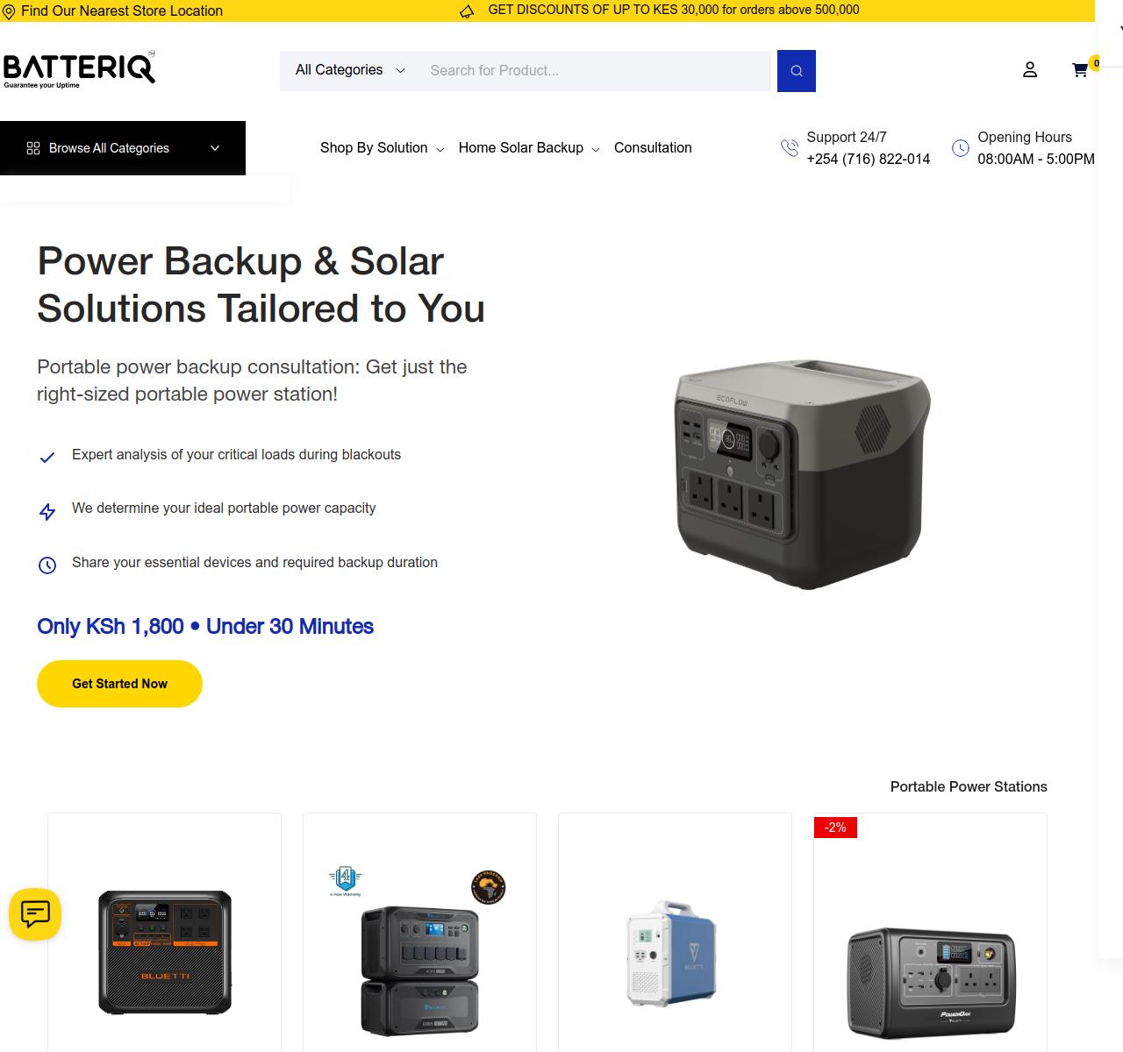Click the blue search magnifier icon
The image size is (1123, 1052).
click(x=796, y=70)
